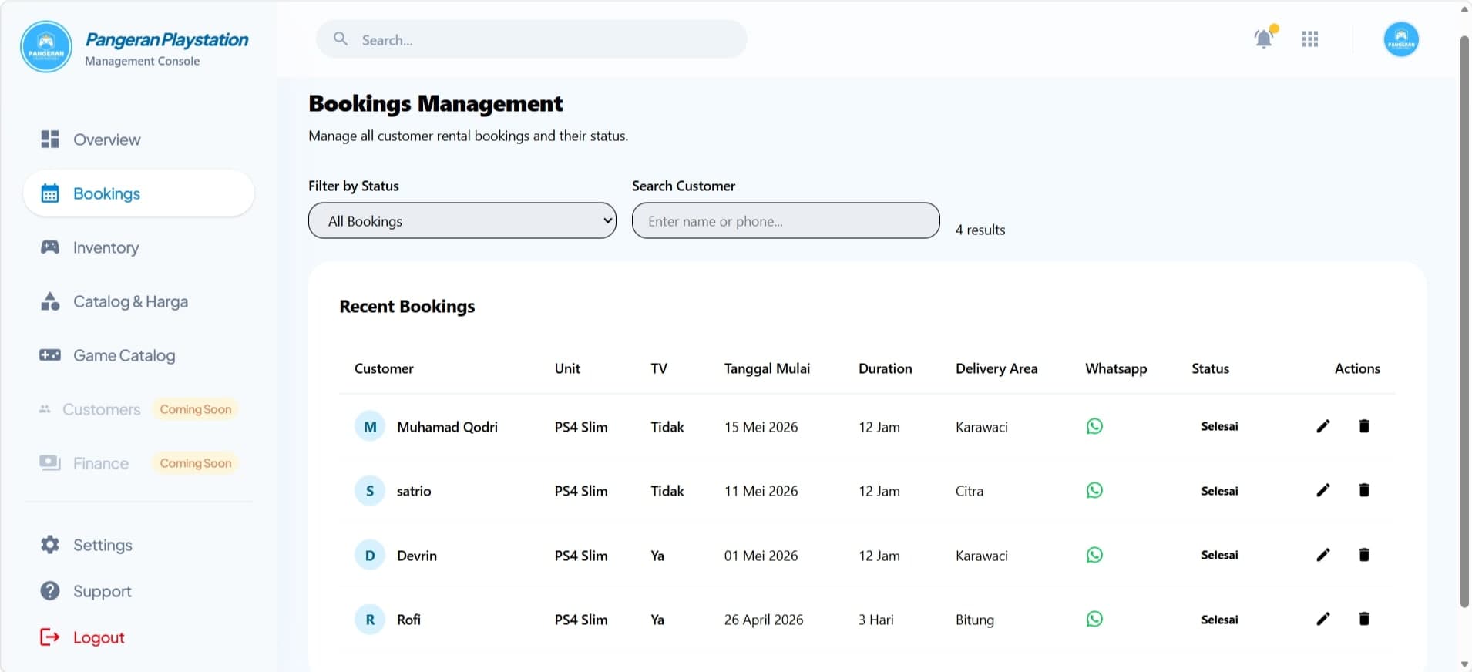Click the 4 results count text

[x=980, y=230]
